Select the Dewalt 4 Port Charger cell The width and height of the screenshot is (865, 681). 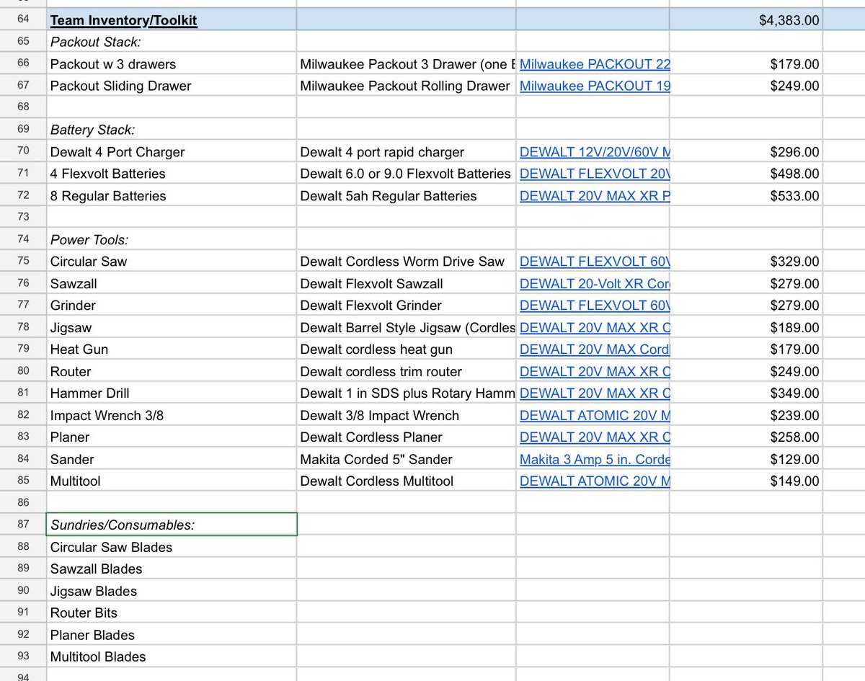click(172, 152)
